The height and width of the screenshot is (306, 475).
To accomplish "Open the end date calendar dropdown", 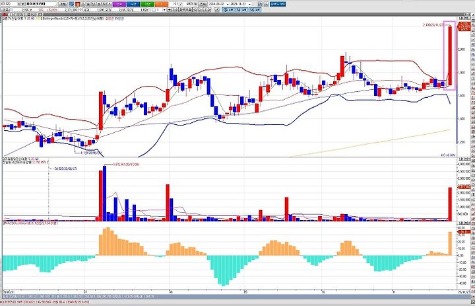I will [249, 4].
